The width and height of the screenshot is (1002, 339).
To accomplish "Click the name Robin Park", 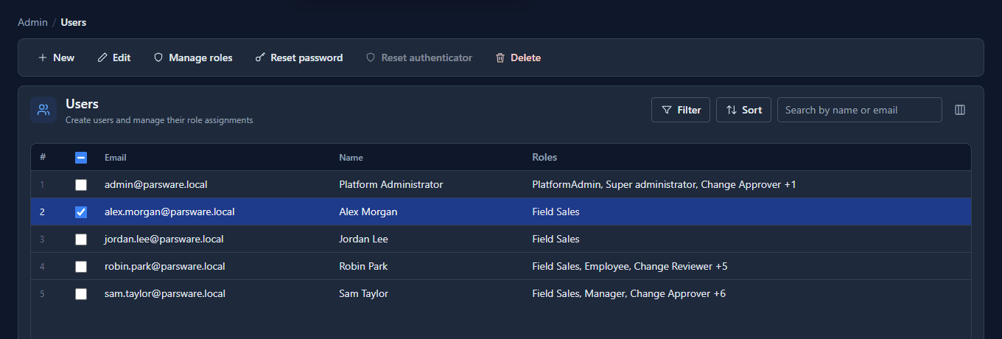I will tap(363, 266).
